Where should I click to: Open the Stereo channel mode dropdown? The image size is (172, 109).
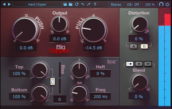pos(116,5)
